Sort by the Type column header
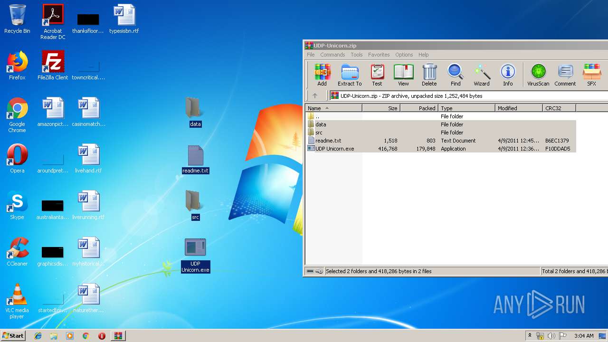This screenshot has width=608, height=342. pos(467,108)
